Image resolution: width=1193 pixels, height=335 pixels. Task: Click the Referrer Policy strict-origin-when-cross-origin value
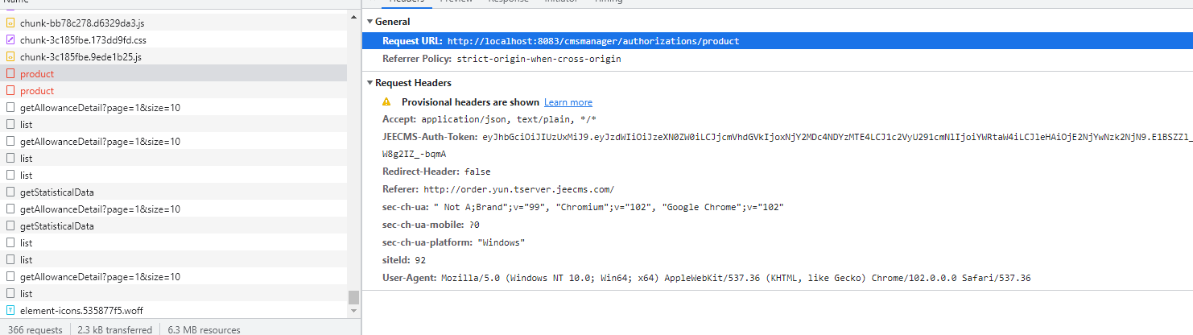(539, 59)
